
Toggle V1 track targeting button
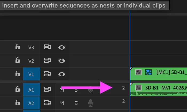(x=31, y=74)
